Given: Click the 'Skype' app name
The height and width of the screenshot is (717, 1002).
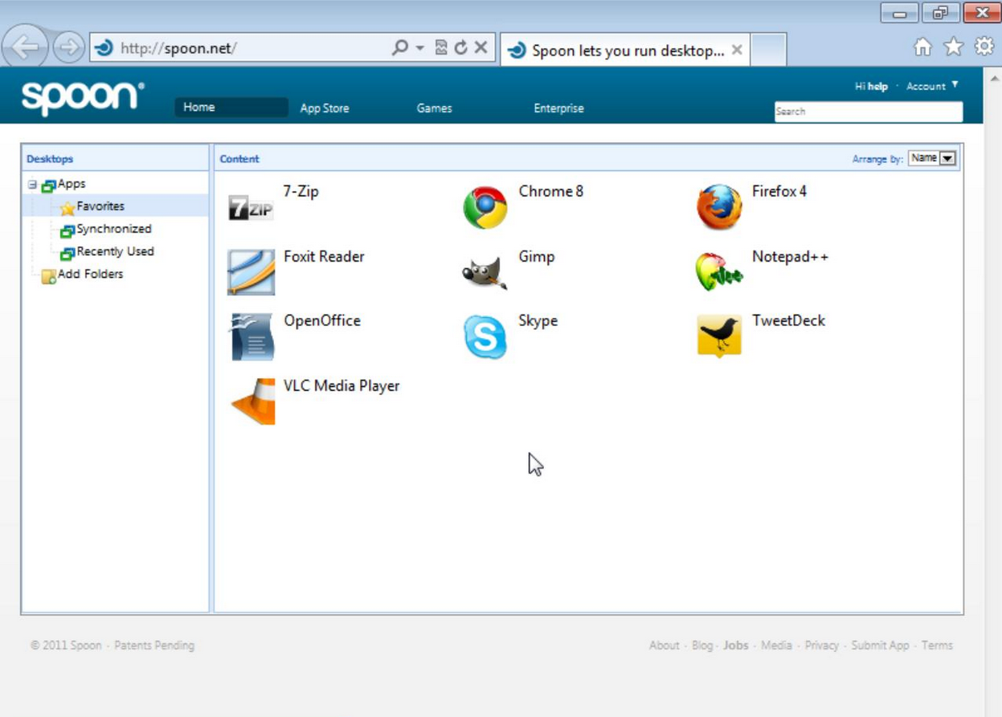Looking at the screenshot, I should point(538,321).
